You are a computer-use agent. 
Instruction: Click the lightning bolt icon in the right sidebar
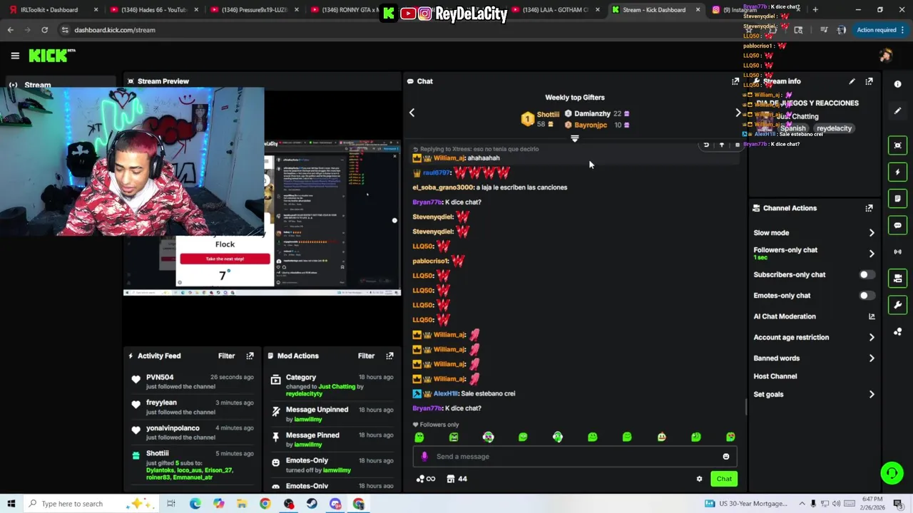pyautogui.click(x=897, y=172)
